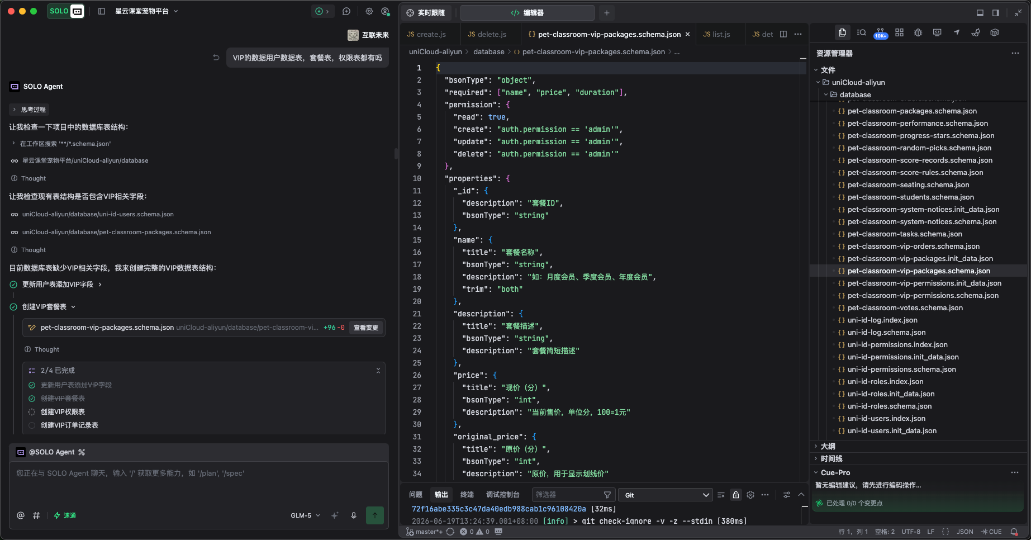Click the @ mention icon in chat input
Viewport: 1031px width, 540px height.
21,515
